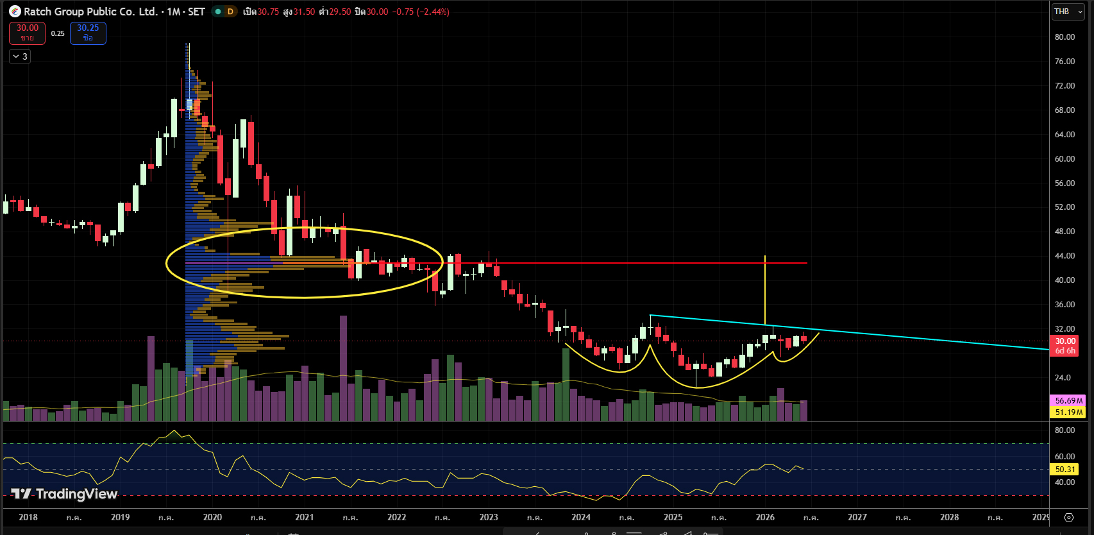The width and height of the screenshot is (1094, 535).
Task: Click the red 30.00 sell button
Action: point(27,33)
